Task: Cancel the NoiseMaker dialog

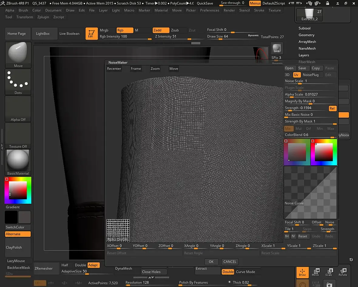Action: tap(230, 262)
